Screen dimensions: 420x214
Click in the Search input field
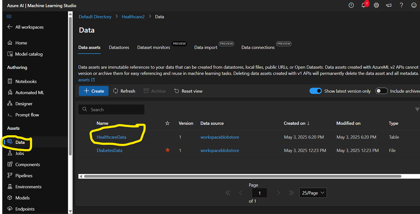click(x=111, y=110)
